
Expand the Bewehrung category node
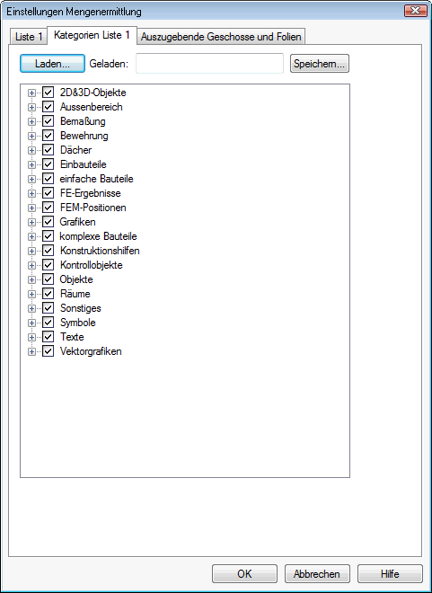tap(31, 136)
